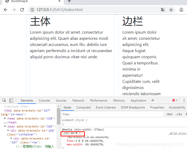
Task: Expand the flex shorthand property triangle
Action: (x=76, y=141)
